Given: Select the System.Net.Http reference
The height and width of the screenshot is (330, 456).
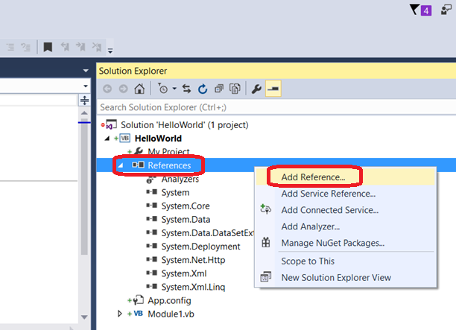Looking at the screenshot, I should [x=193, y=260].
